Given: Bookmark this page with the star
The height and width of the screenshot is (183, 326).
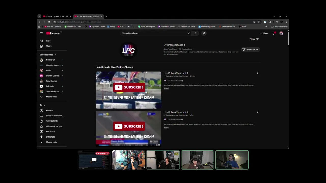Looking at the screenshot, I should tap(259, 22).
